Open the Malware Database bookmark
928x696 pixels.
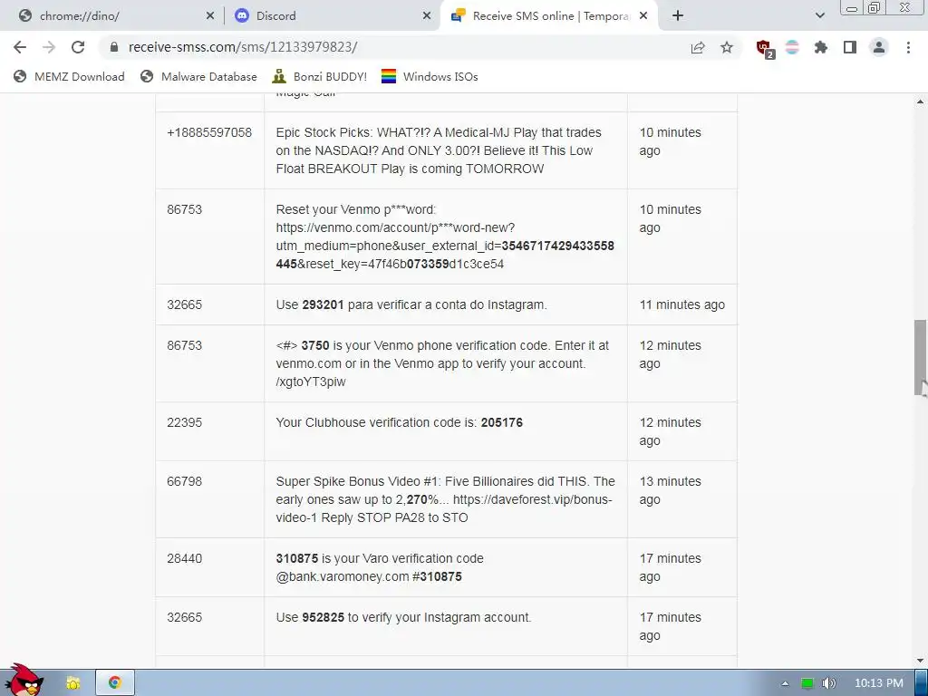click(x=198, y=76)
